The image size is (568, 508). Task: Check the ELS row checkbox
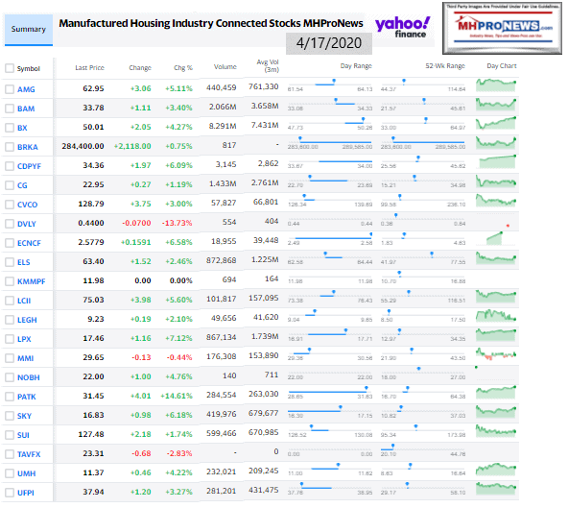tap(10, 262)
